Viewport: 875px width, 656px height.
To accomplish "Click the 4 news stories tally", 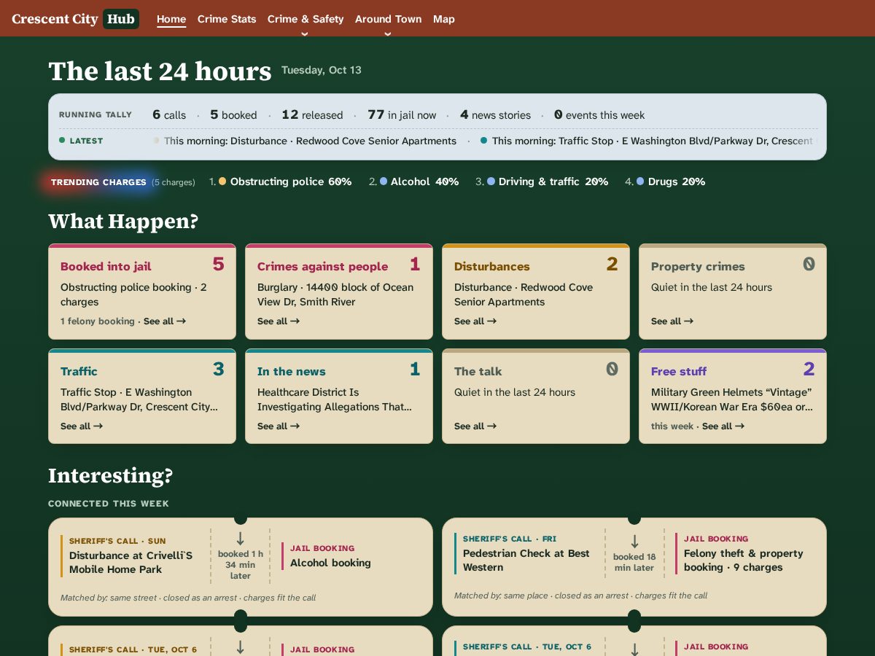I will point(495,114).
